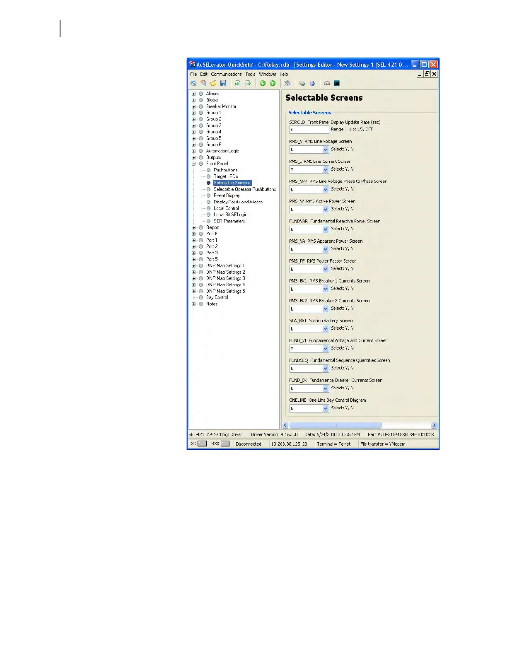507x656 pixels.
Task: Open the RMS_V Line Voltage Screen dropdown
Action: (326, 150)
